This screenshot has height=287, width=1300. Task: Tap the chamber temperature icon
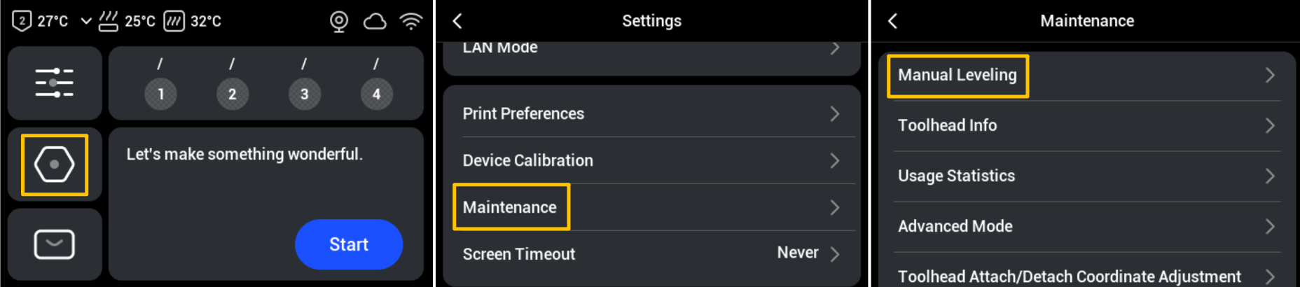pyautogui.click(x=174, y=21)
